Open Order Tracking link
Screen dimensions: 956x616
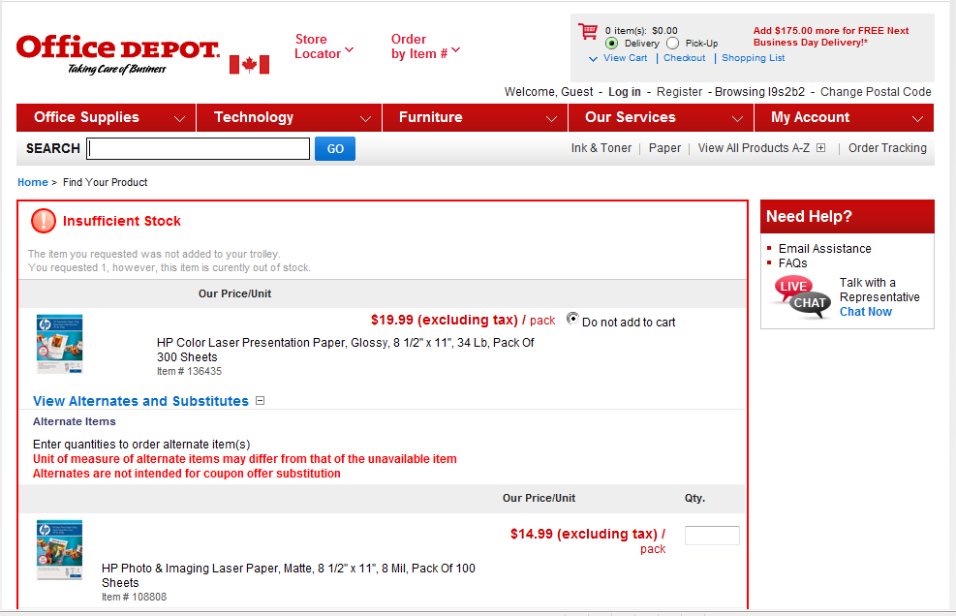[x=887, y=147]
